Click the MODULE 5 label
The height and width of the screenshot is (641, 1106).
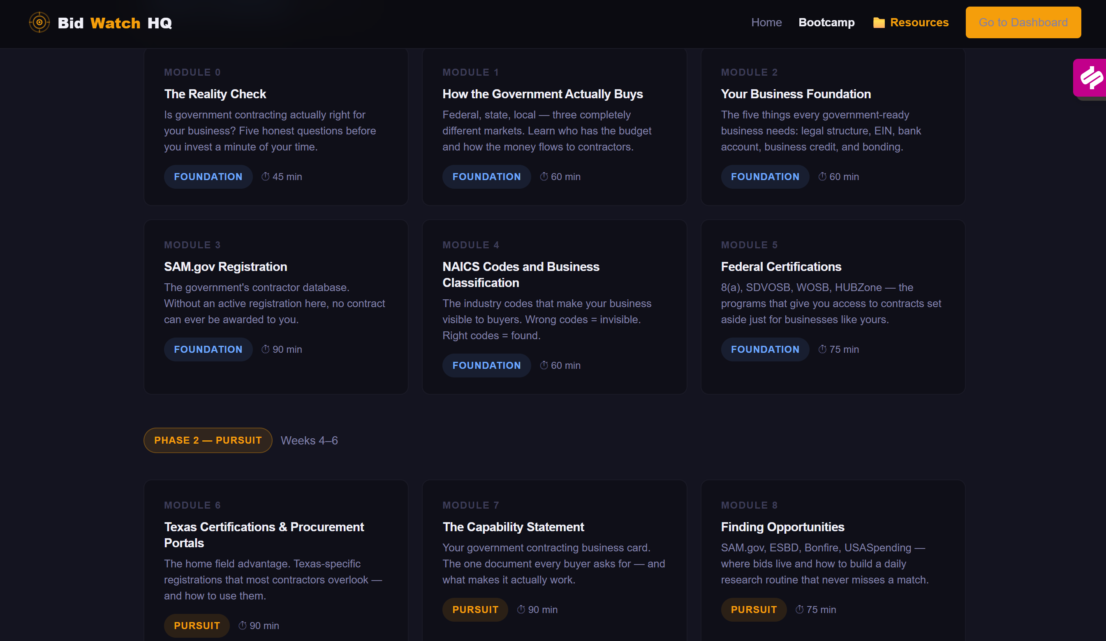tap(749, 245)
